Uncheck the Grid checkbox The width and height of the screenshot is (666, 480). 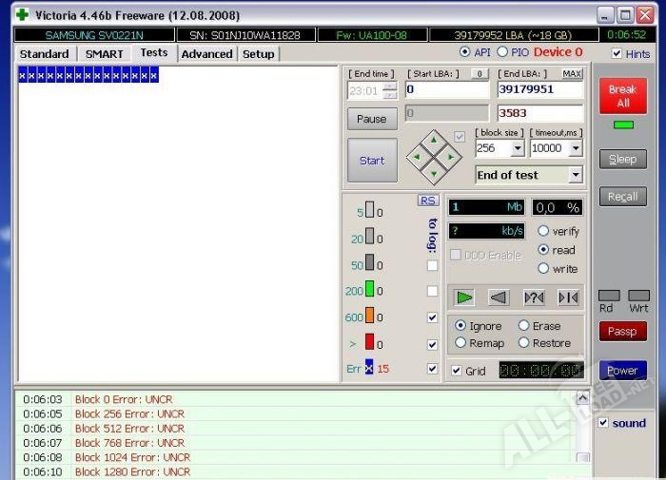457,371
